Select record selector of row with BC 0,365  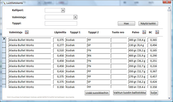click(4, 40)
